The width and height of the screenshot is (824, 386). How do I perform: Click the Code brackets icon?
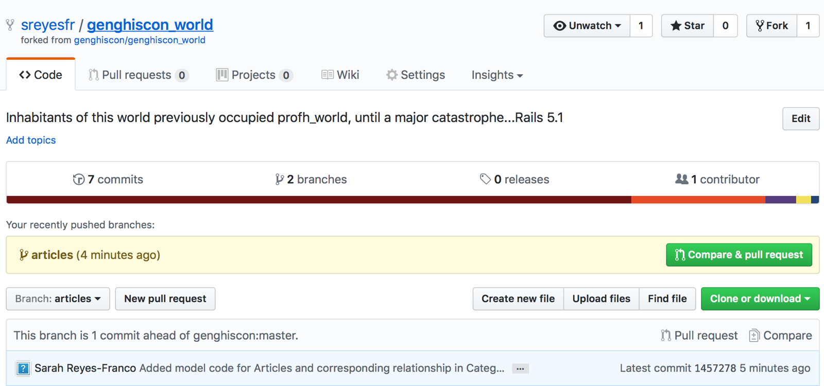click(x=25, y=75)
